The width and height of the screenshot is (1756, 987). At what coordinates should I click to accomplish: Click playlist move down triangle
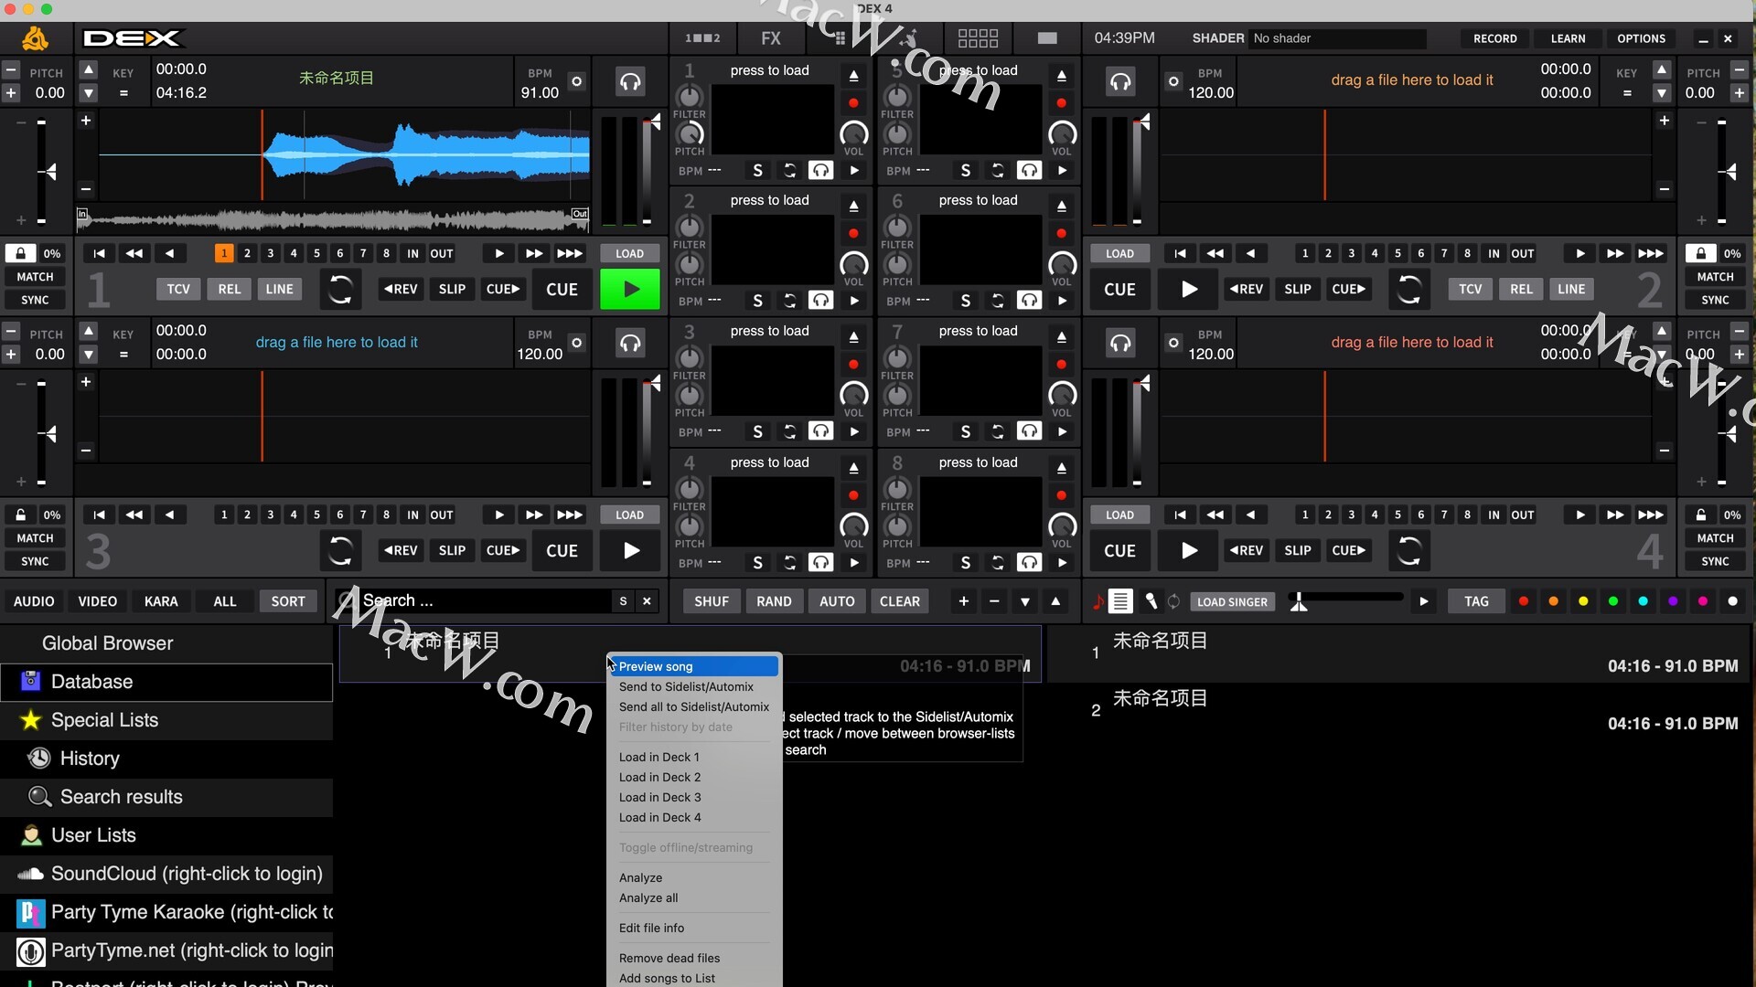(1024, 601)
